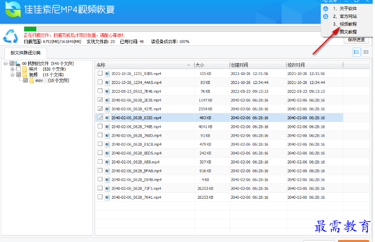Click file icon of 2021-10-26_1234_44A5.mp4
Viewport: 375px width, 242px height.
[107, 82]
